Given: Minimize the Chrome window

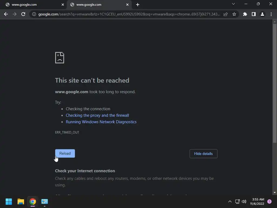Looking at the screenshot, I should coord(246,4).
